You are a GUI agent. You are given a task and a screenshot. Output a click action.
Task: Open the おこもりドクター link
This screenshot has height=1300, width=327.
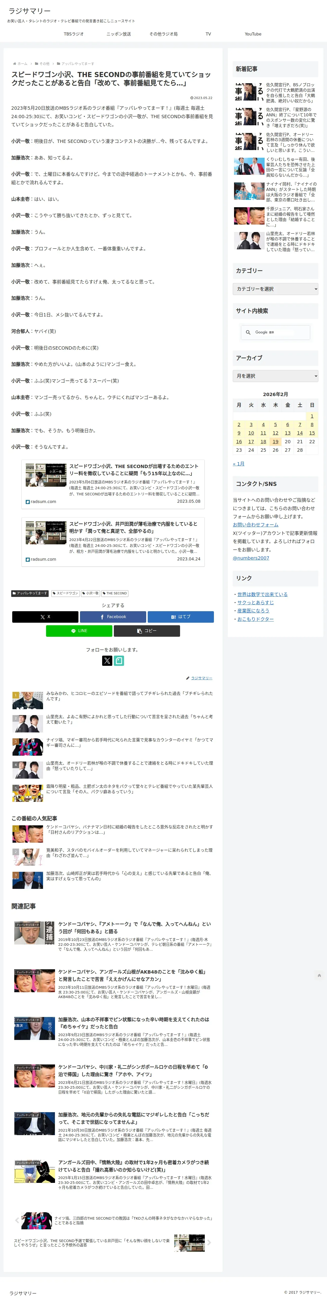255,619
